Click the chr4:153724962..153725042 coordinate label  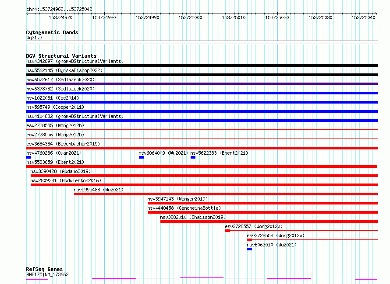click(59, 10)
